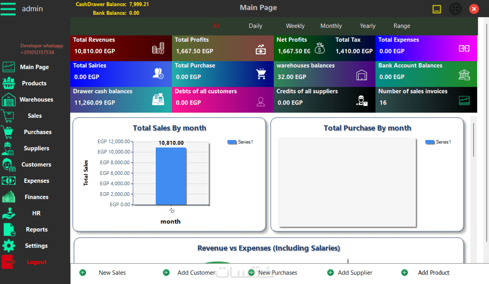489x284 pixels.
Task: Toggle the hamburger sidebar menu
Action: tap(8, 9)
